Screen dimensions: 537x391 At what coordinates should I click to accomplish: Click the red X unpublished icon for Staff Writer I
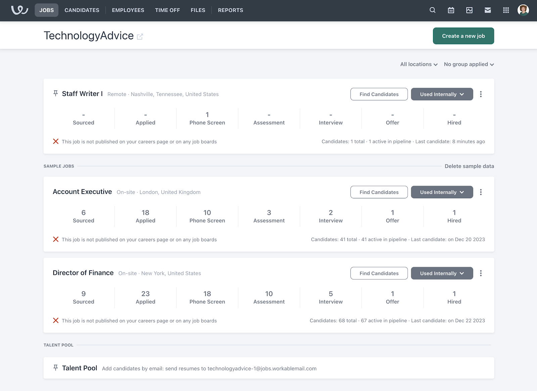[x=56, y=141]
